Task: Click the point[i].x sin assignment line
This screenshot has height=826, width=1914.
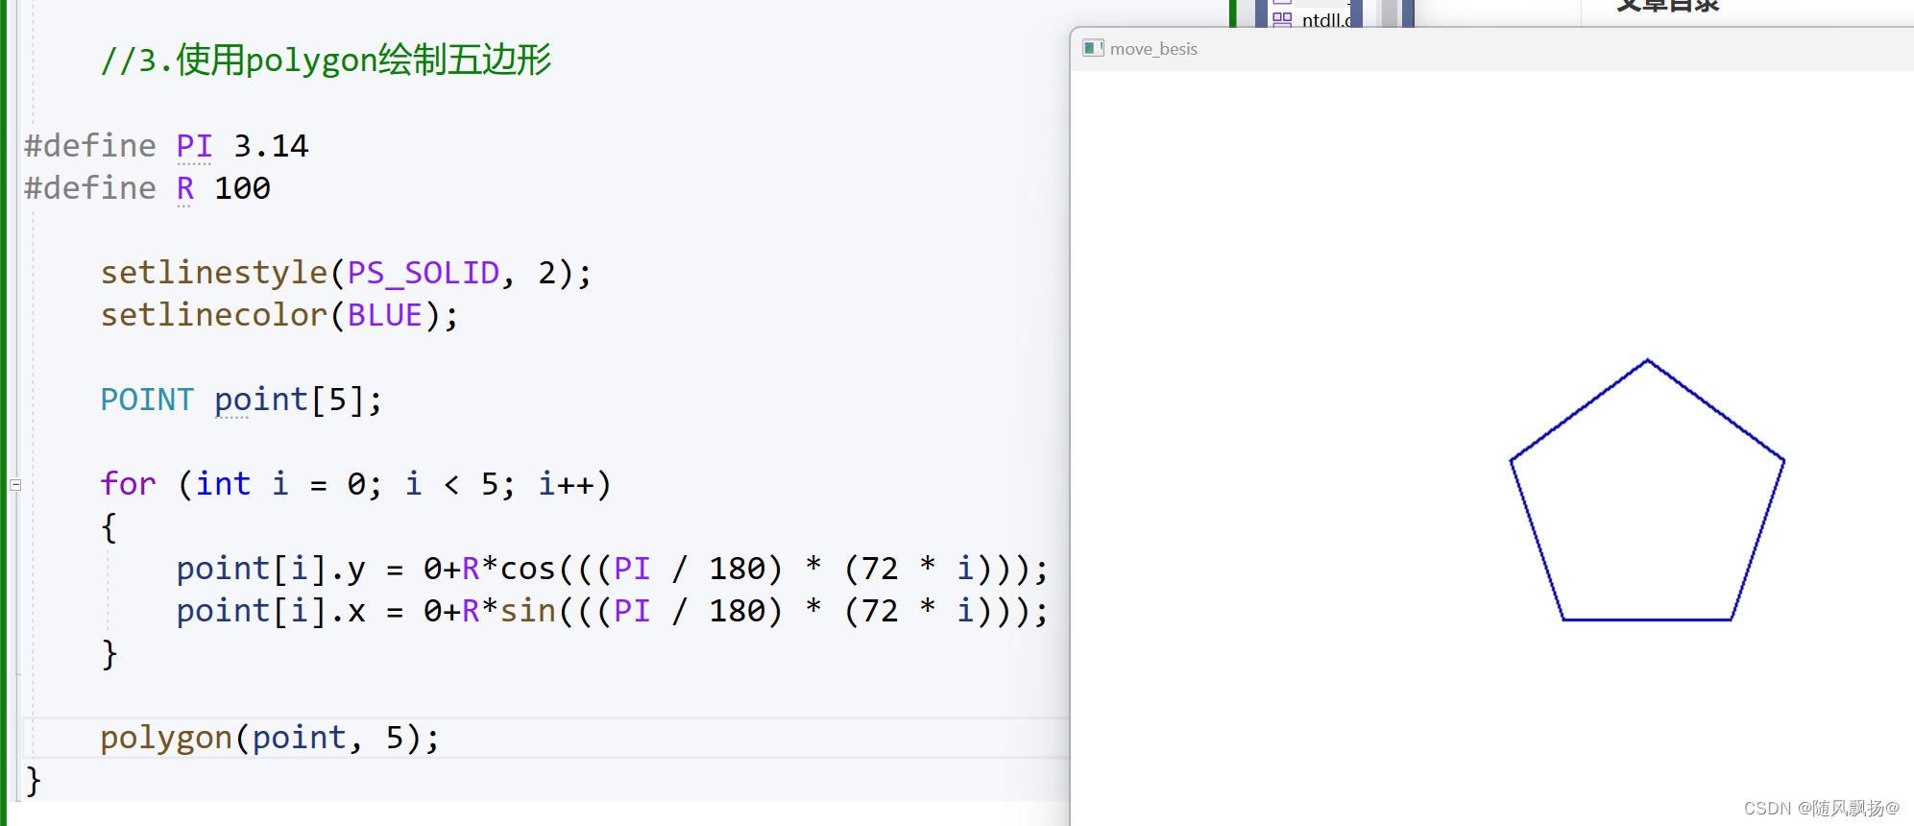Action: point(612,611)
